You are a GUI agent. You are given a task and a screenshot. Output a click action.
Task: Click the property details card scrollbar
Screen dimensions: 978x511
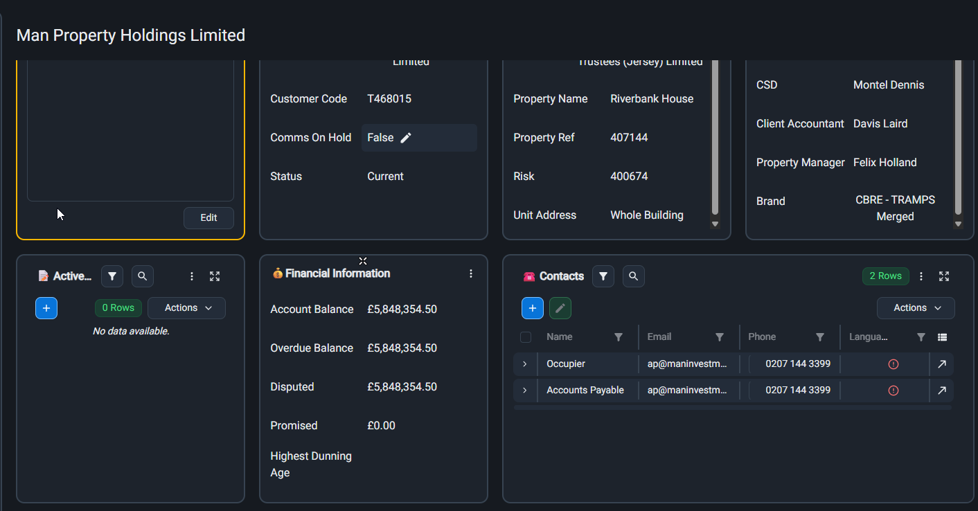click(715, 137)
